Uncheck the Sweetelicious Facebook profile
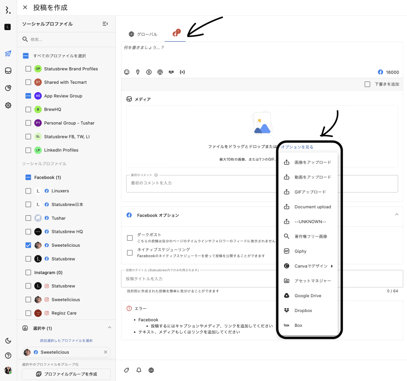The height and width of the screenshot is (381, 407). coord(28,245)
